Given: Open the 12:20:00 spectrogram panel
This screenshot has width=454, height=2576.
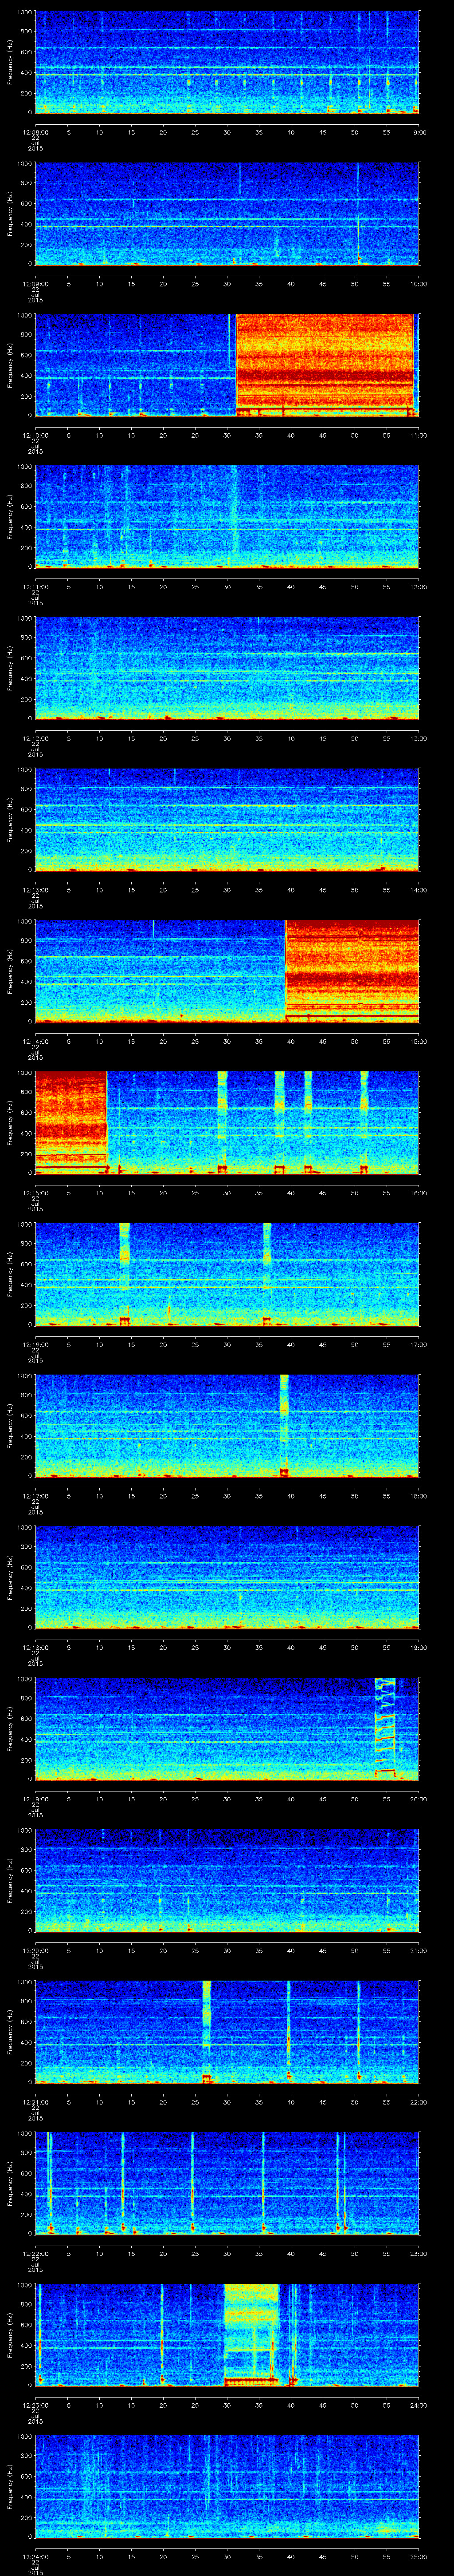Looking at the screenshot, I should [227, 1880].
